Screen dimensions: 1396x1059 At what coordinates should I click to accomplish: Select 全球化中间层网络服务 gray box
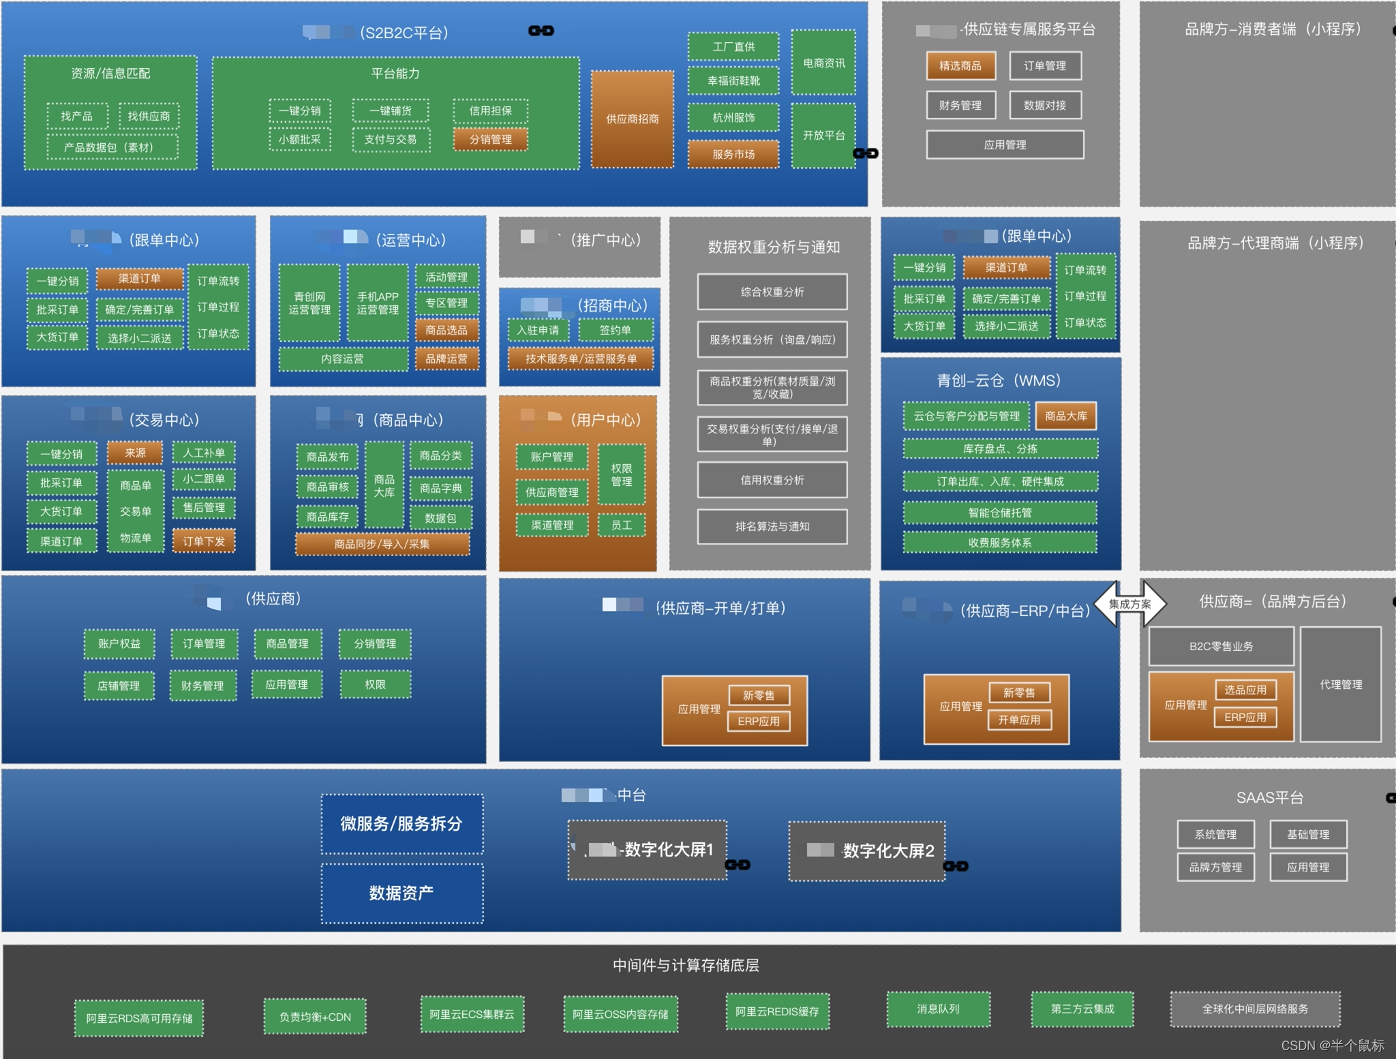coord(1254,1009)
